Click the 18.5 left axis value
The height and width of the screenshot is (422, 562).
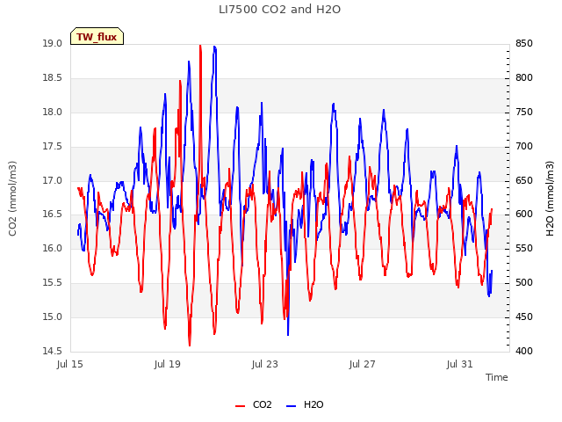pyautogui.click(x=53, y=78)
